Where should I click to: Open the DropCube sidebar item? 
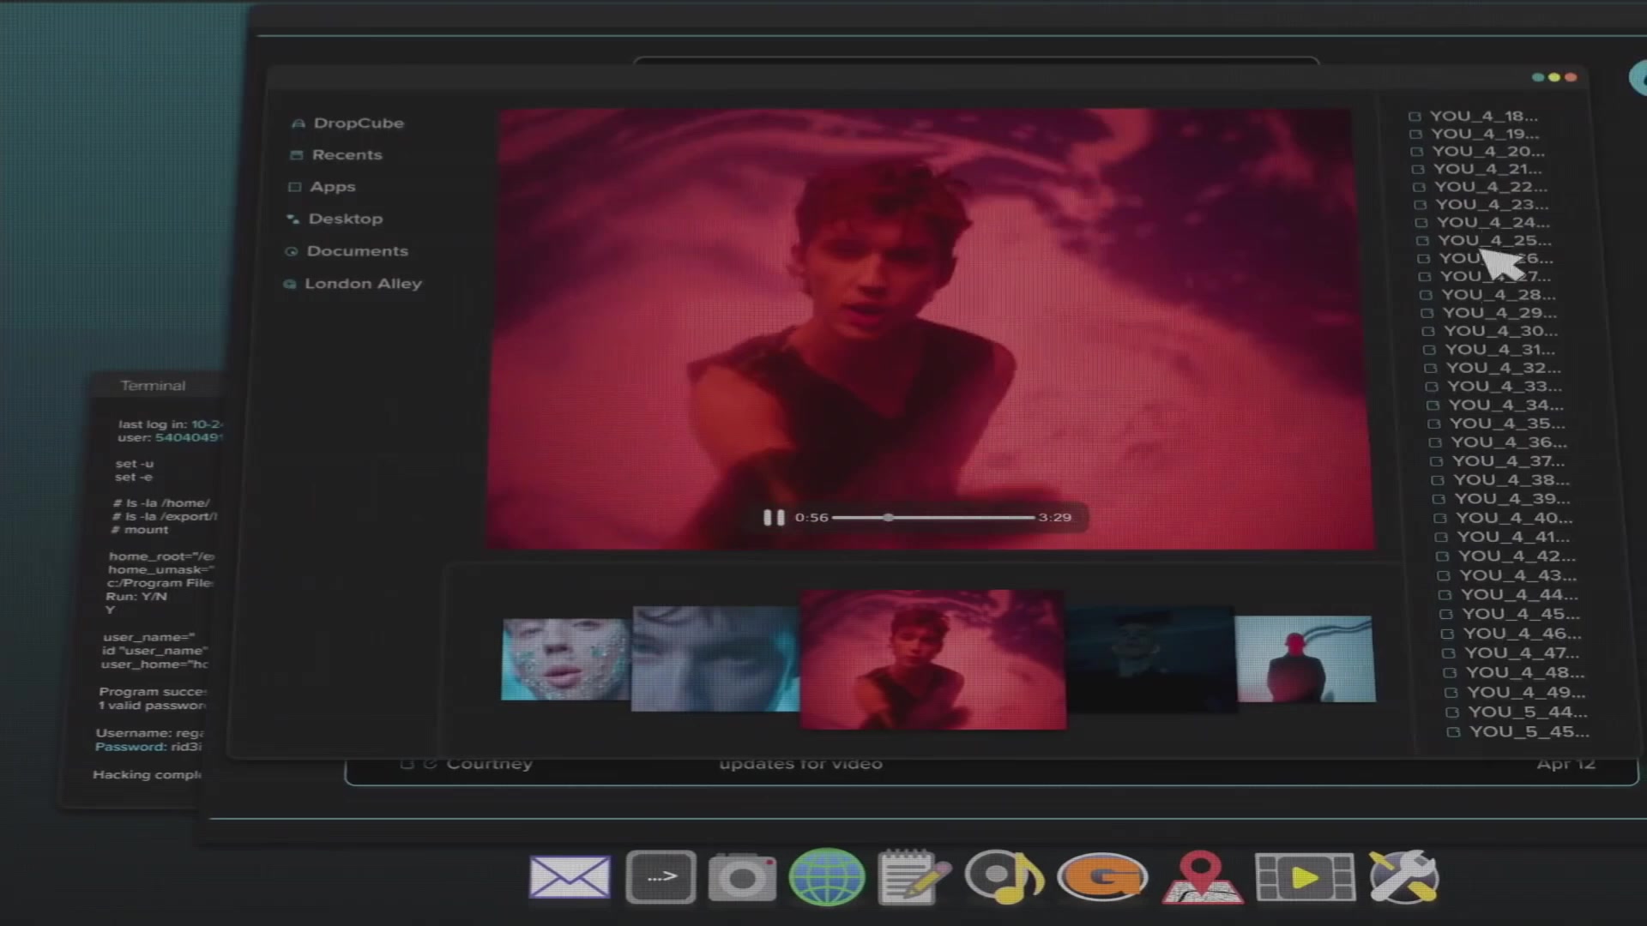coord(359,123)
